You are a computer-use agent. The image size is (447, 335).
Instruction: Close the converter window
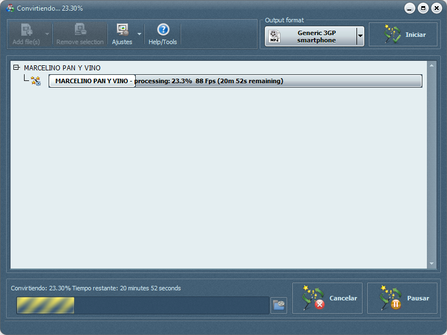click(436, 8)
